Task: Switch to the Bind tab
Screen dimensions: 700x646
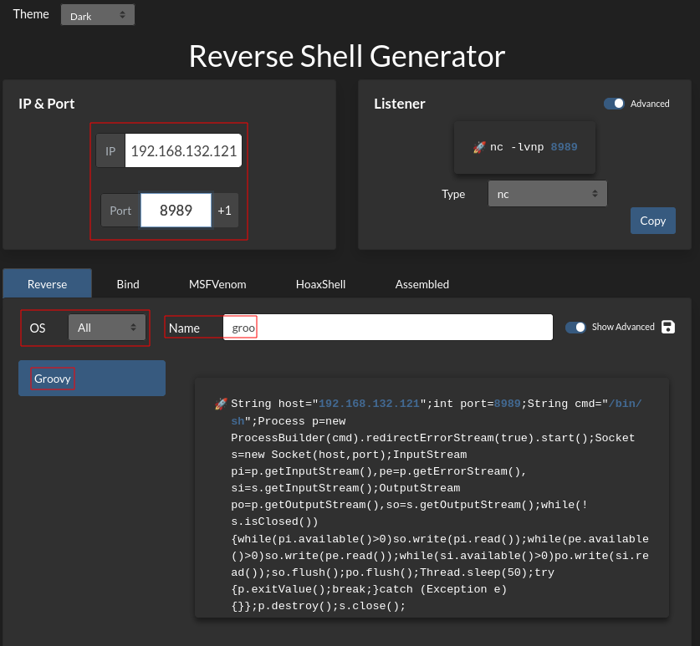Action: pos(128,284)
